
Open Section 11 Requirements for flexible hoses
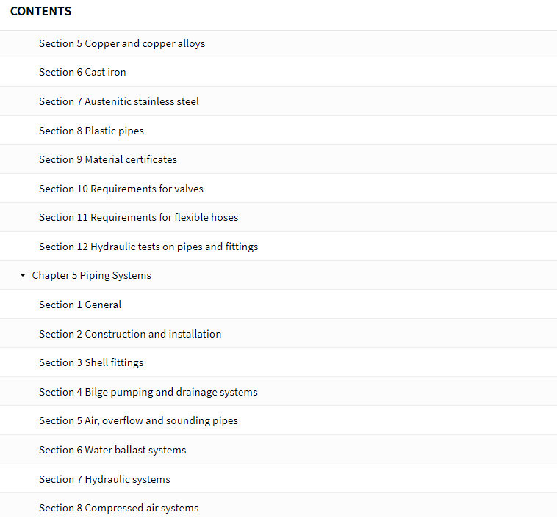click(138, 217)
